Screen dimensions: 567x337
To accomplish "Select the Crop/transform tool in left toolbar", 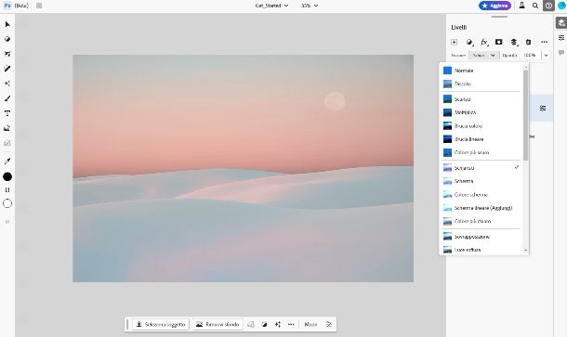I will click(x=7, y=54).
